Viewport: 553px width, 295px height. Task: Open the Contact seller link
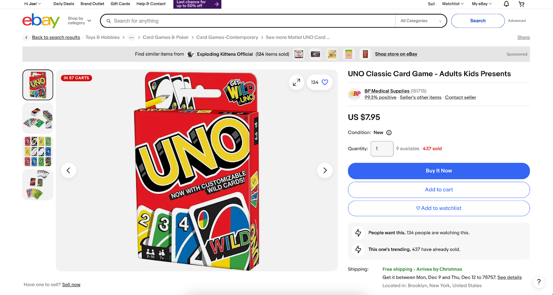click(x=460, y=97)
